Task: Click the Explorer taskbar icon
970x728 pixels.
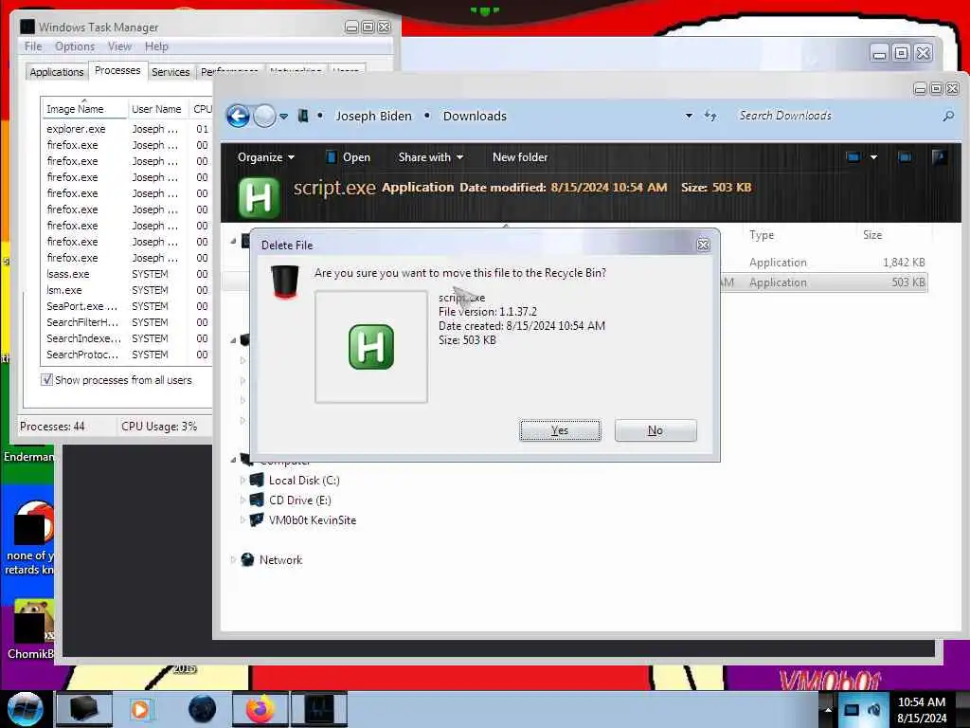Action: coord(84,709)
